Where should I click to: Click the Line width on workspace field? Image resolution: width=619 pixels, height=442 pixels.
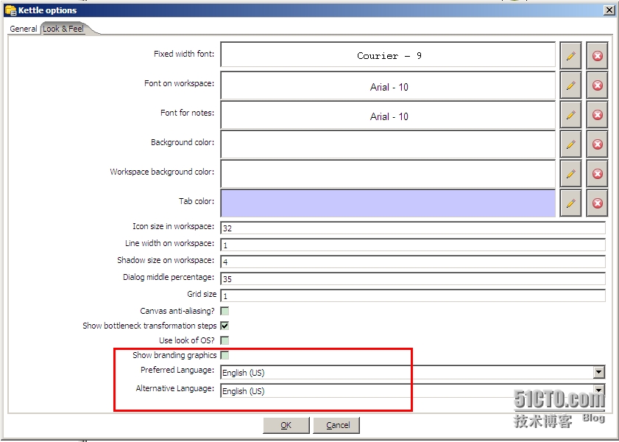coord(413,245)
